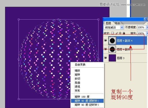Toggle lock transparent pixels icon

tap(112, 33)
